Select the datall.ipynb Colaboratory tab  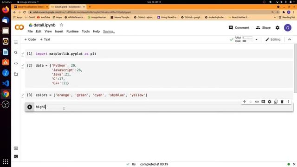[68, 6]
